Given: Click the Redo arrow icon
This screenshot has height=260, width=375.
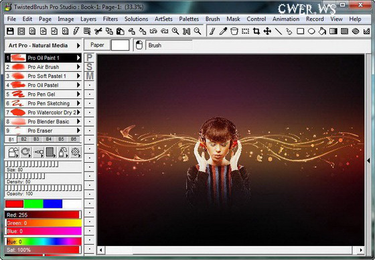Looking at the screenshot, I should pos(164,31).
